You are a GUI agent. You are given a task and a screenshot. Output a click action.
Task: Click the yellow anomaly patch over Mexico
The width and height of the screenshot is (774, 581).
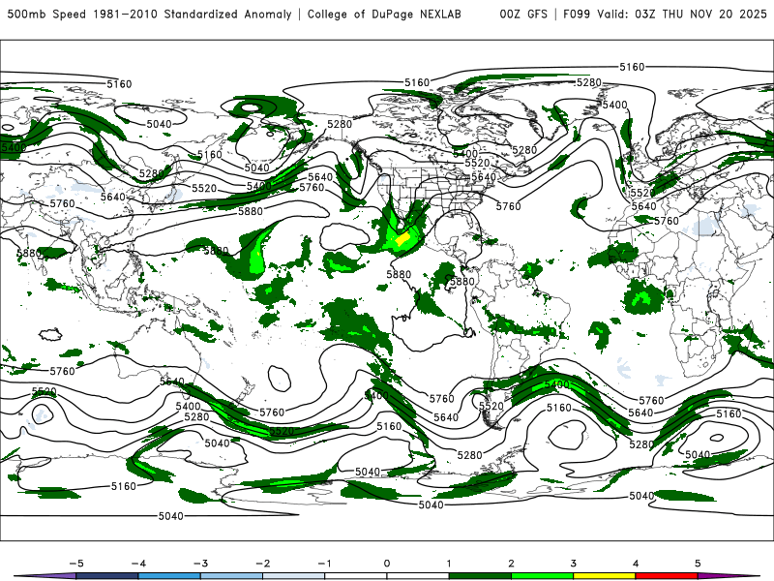(x=402, y=239)
